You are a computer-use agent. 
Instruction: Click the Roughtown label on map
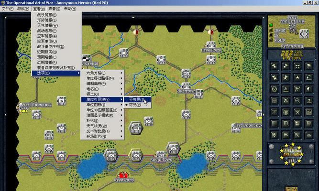point(161,159)
